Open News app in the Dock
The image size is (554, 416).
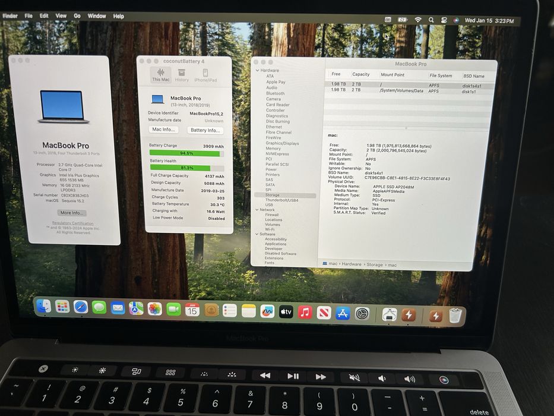click(x=324, y=313)
